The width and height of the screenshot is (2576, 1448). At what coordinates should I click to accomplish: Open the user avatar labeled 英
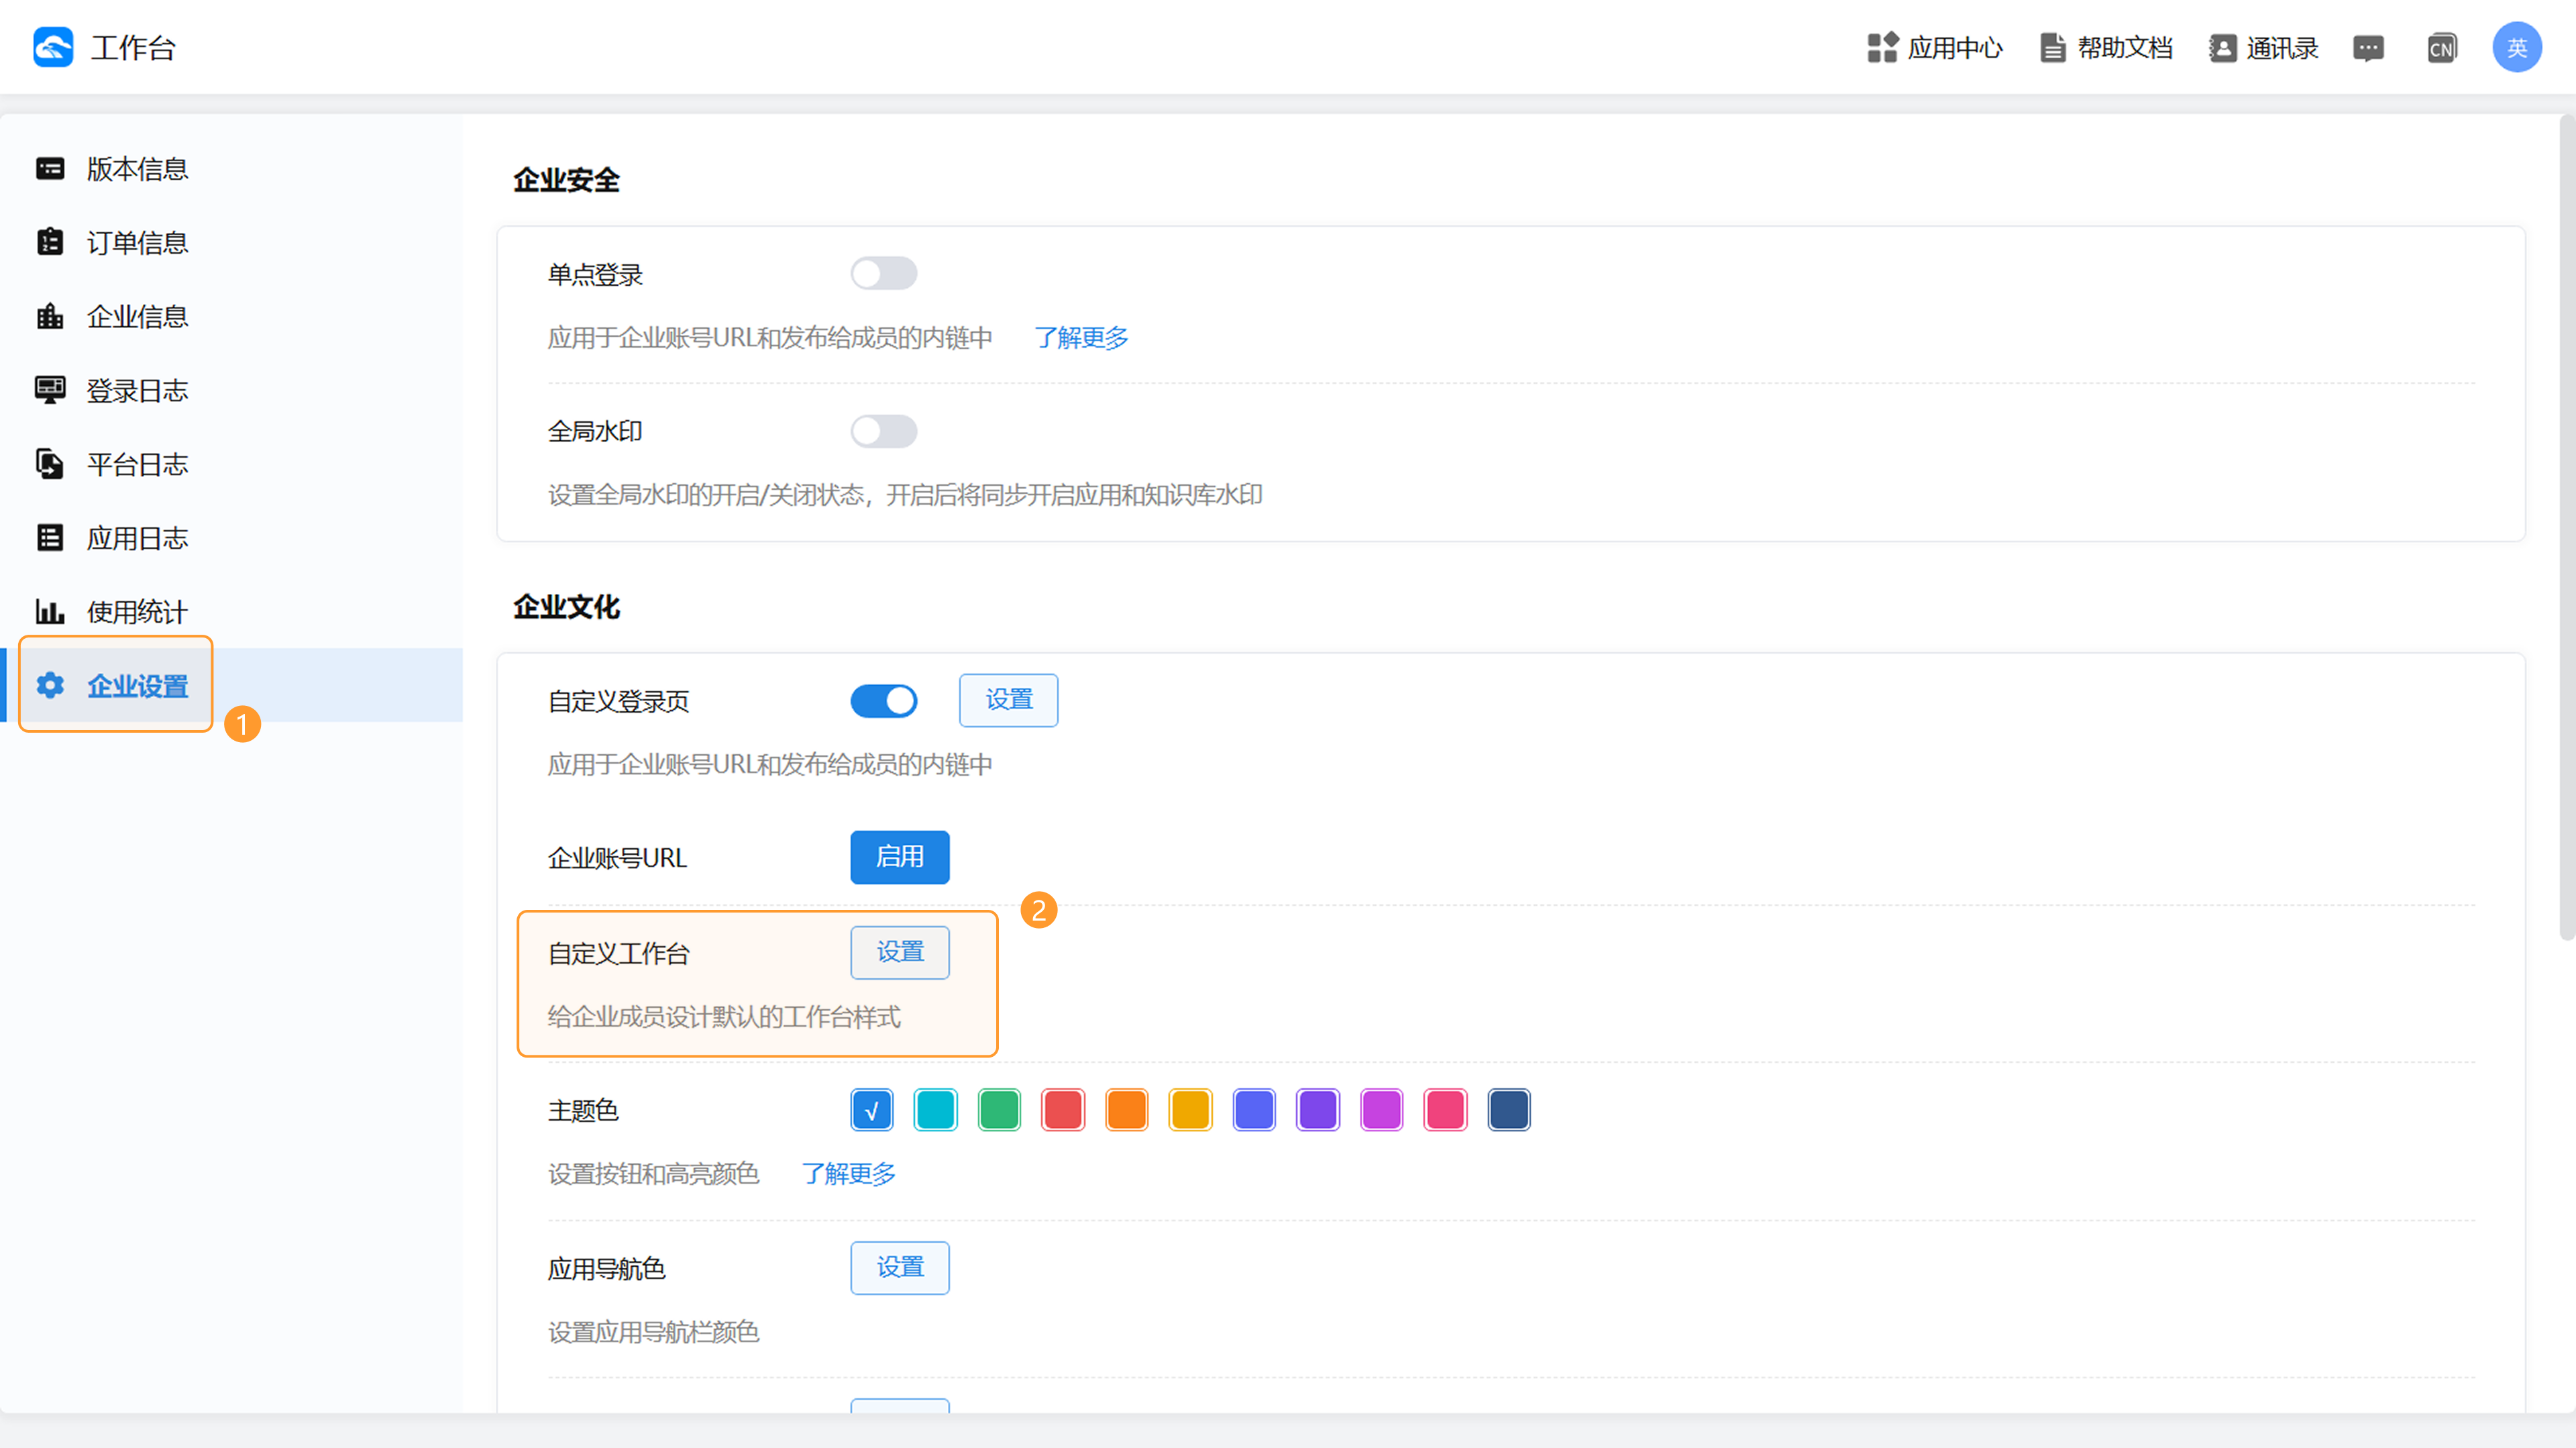pyautogui.click(x=2516, y=47)
